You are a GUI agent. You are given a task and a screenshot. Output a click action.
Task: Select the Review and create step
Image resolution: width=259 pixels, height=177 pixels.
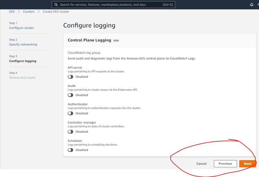[22, 77]
